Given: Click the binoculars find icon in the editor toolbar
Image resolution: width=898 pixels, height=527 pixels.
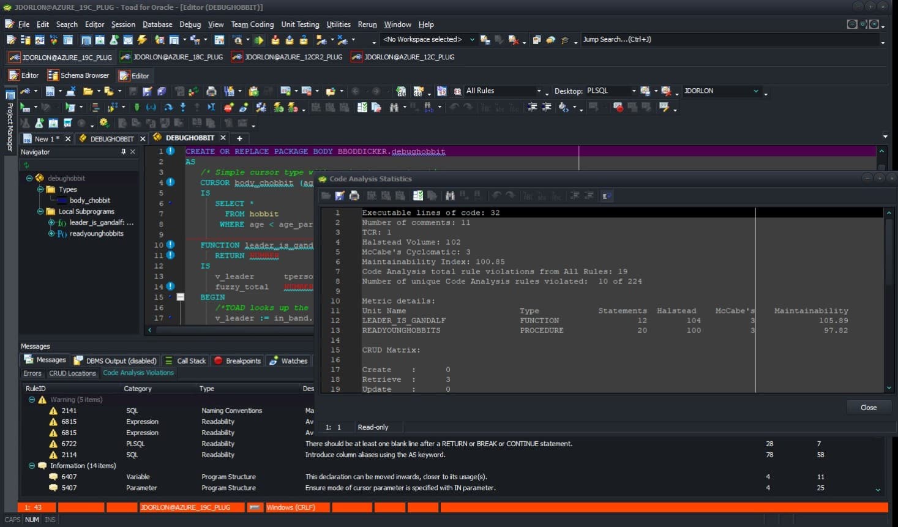Looking at the screenshot, I should click(394, 107).
